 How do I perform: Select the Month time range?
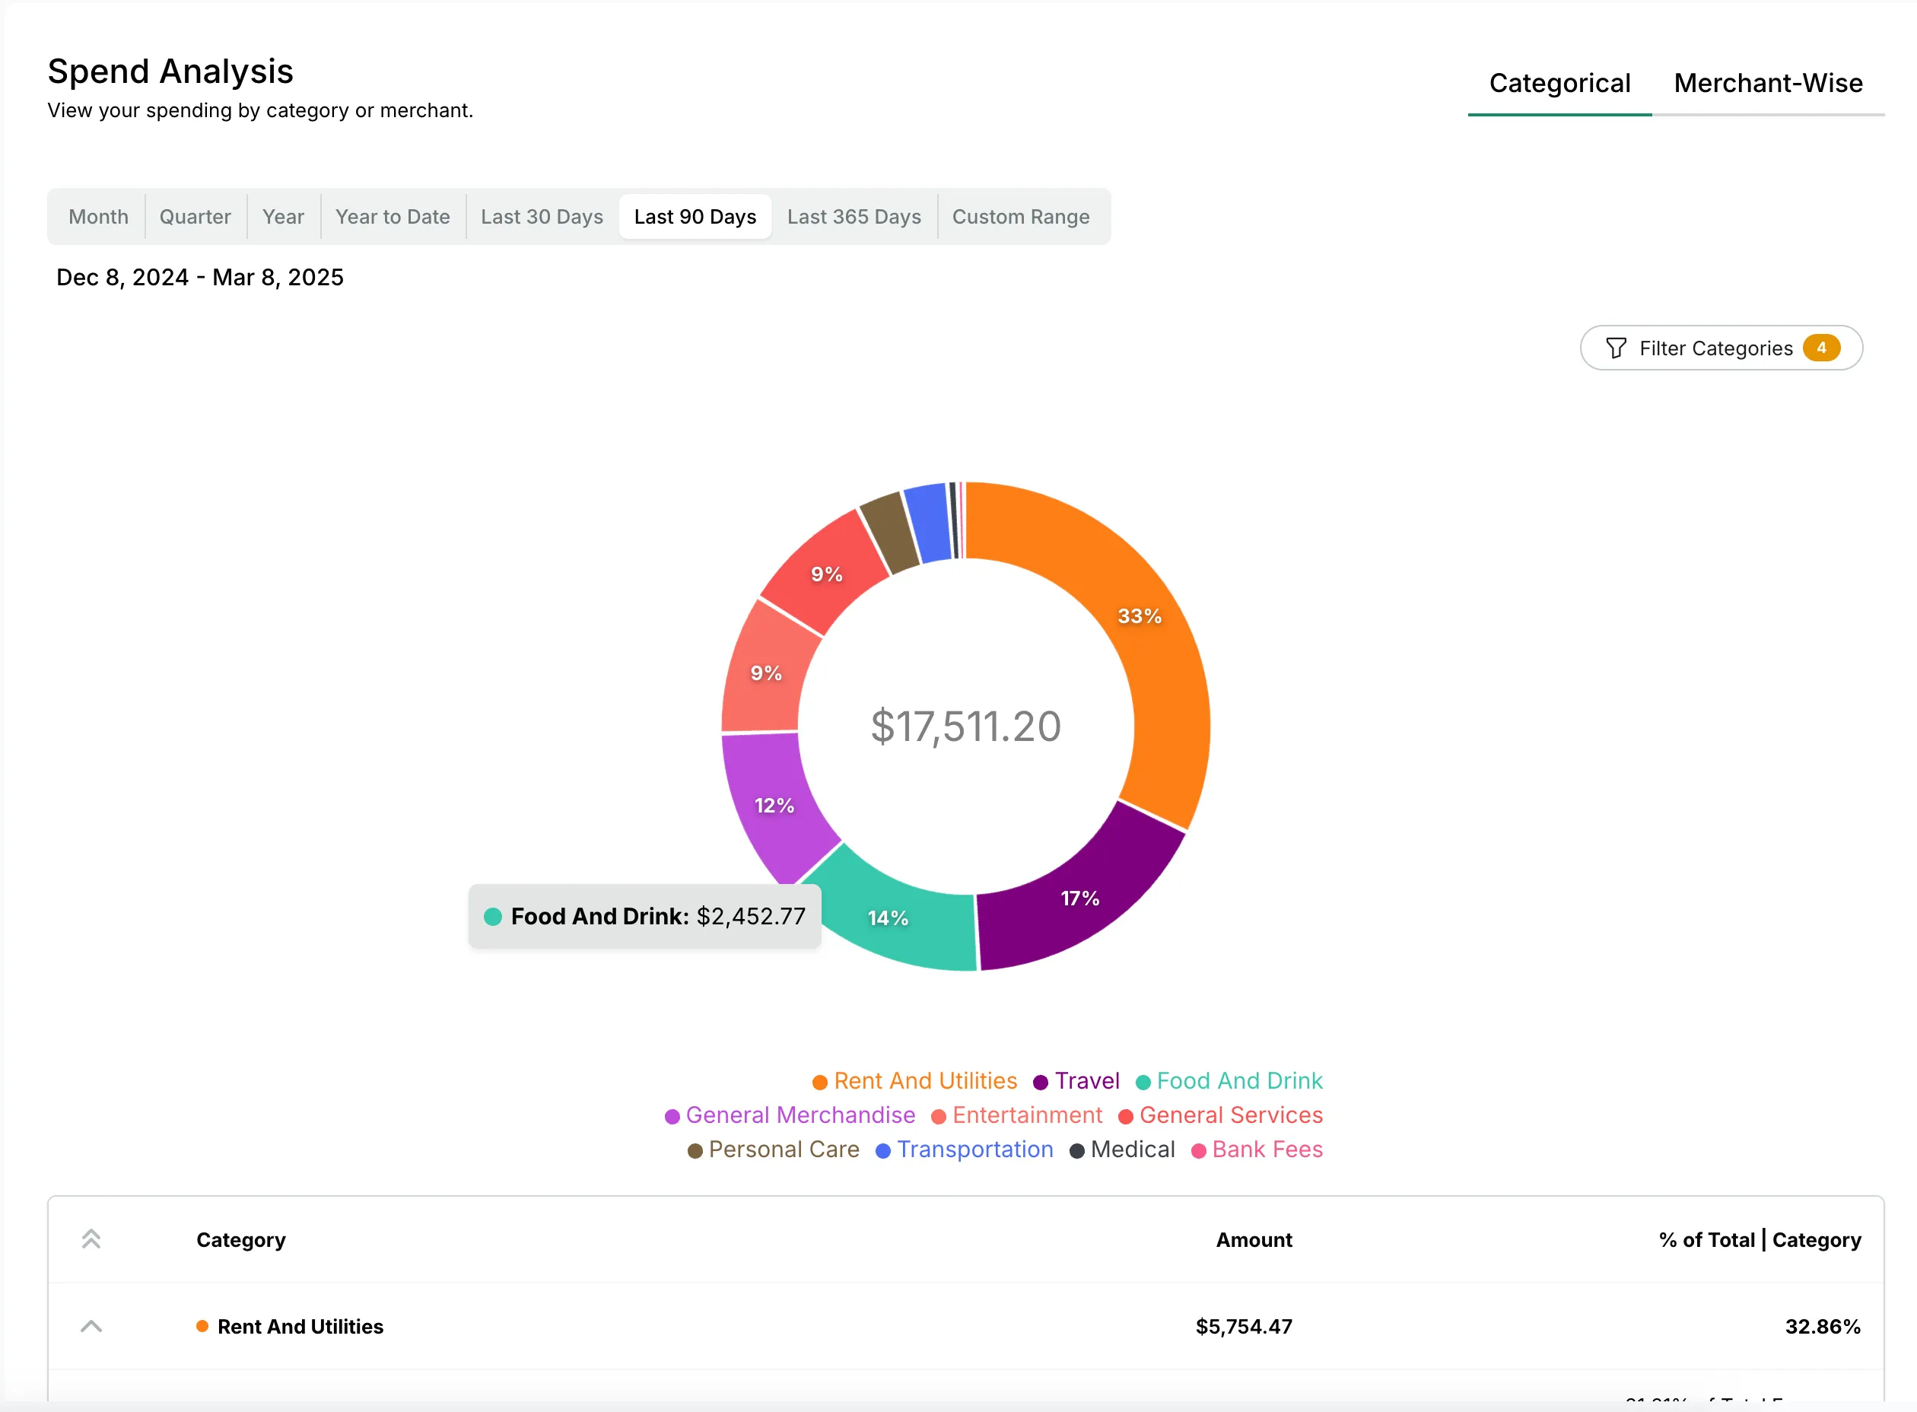98,217
